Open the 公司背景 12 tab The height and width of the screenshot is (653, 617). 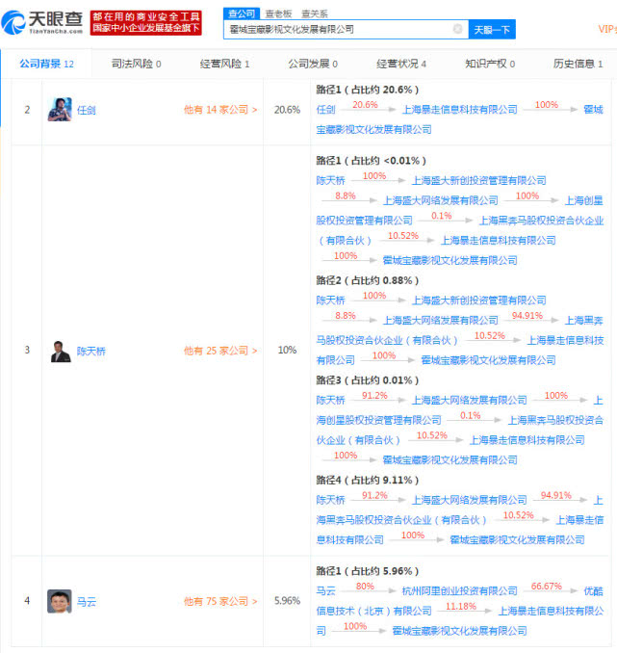46,64
